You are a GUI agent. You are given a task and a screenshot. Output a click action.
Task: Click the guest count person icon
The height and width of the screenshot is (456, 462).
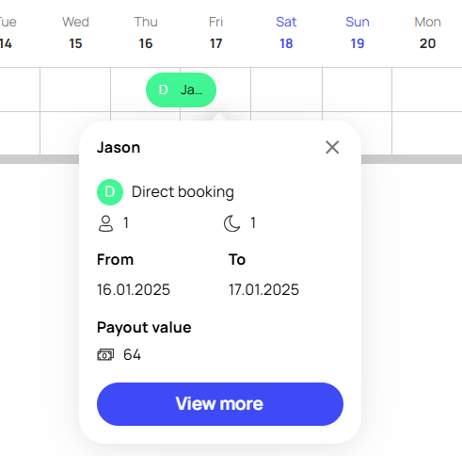click(x=105, y=223)
